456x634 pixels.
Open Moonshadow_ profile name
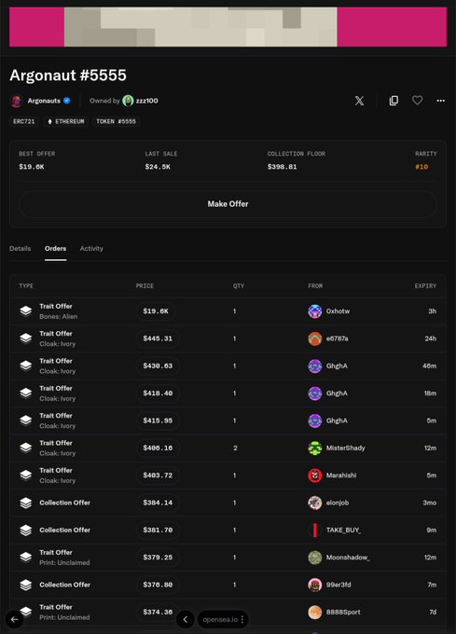click(x=348, y=558)
